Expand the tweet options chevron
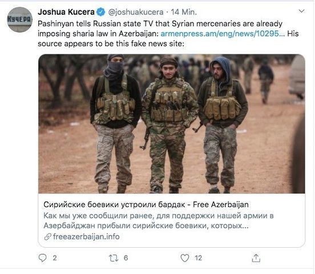The height and width of the screenshot is (274, 315). tap(301, 11)
